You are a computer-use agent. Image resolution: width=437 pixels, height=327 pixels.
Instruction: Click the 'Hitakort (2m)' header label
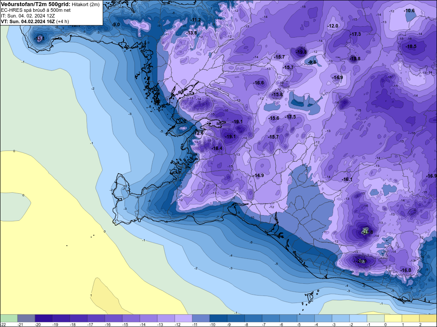(x=86, y=4)
